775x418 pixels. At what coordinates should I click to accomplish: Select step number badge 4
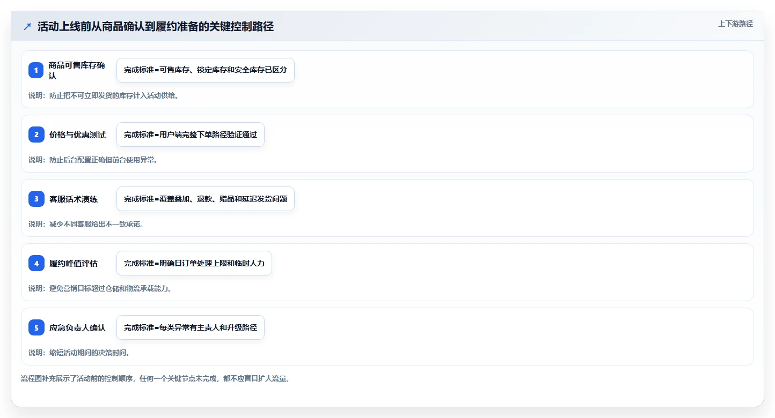pos(36,263)
